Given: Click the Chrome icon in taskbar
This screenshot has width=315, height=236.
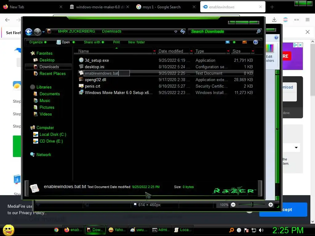Looking at the screenshot, I should [x=56, y=230].
